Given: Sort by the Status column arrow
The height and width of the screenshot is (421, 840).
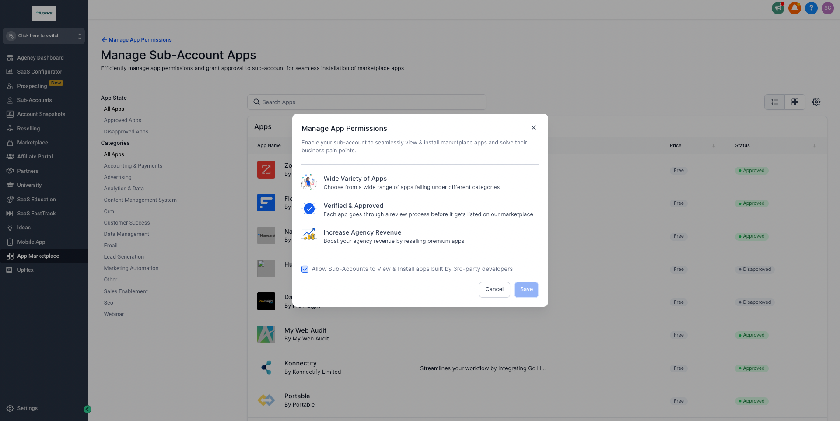Looking at the screenshot, I should (814, 146).
